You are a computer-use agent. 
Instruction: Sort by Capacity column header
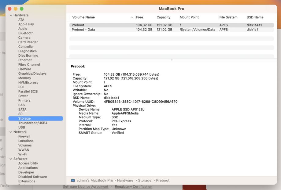(164, 17)
